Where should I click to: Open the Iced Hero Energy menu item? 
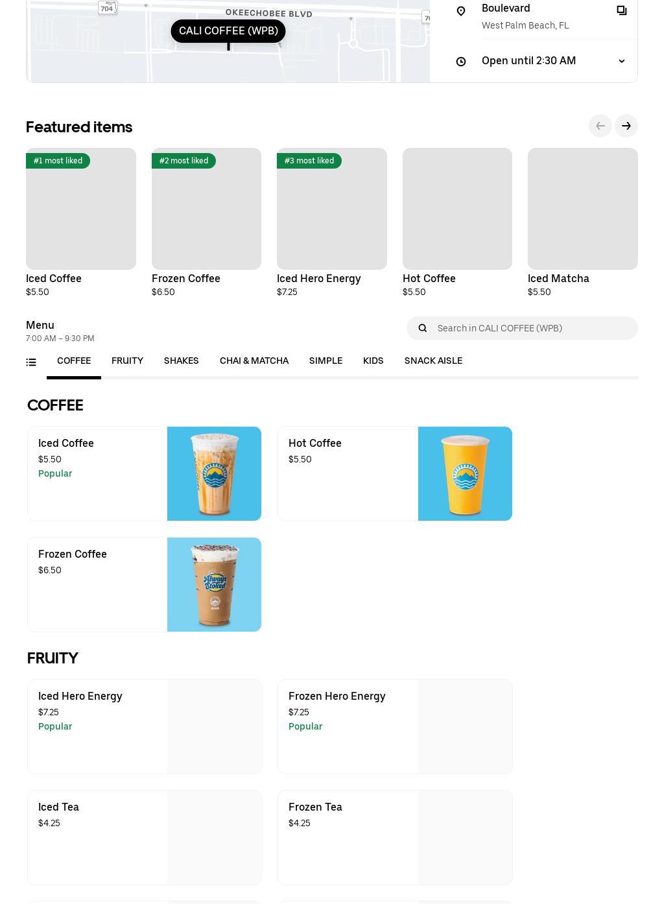tap(145, 726)
